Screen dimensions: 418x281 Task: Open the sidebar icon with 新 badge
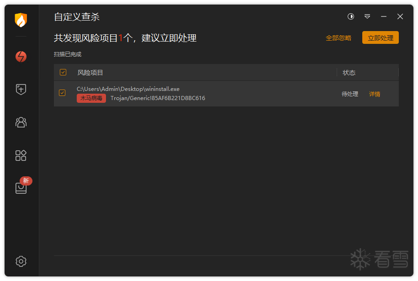click(x=21, y=188)
